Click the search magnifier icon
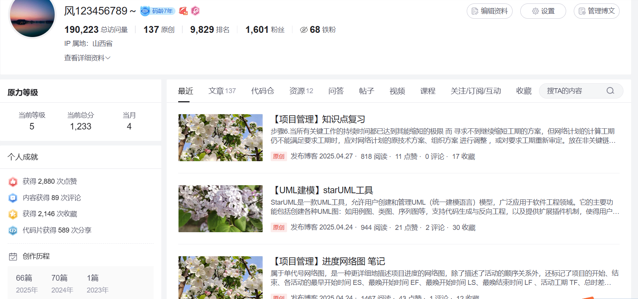Image resolution: width=638 pixels, height=299 pixels. 610,91
